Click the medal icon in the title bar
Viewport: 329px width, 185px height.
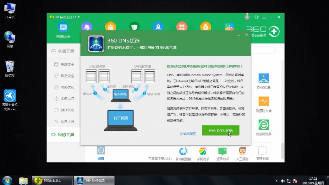[x=247, y=17]
